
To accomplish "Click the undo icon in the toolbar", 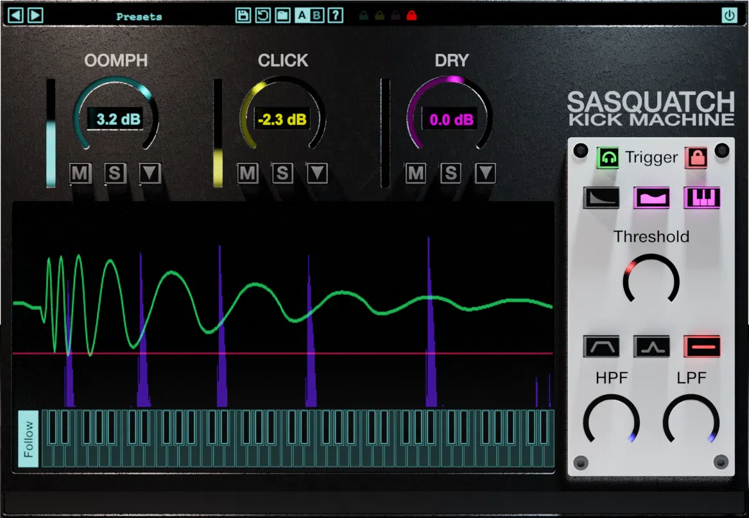I will tap(262, 15).
